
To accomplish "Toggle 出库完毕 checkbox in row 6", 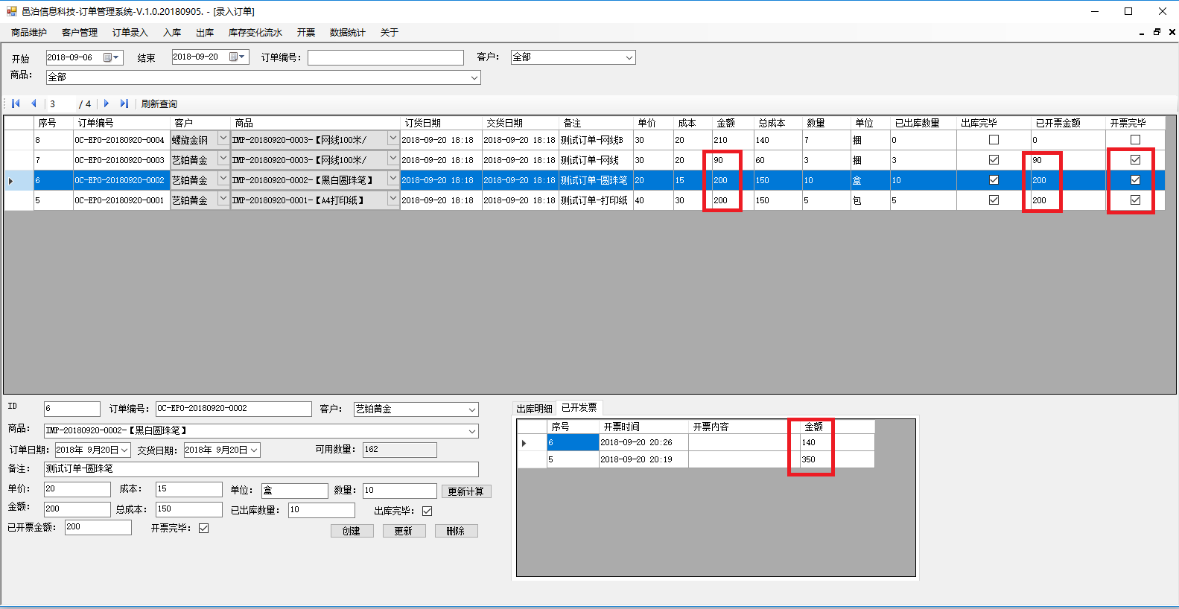I will [994, 180].
